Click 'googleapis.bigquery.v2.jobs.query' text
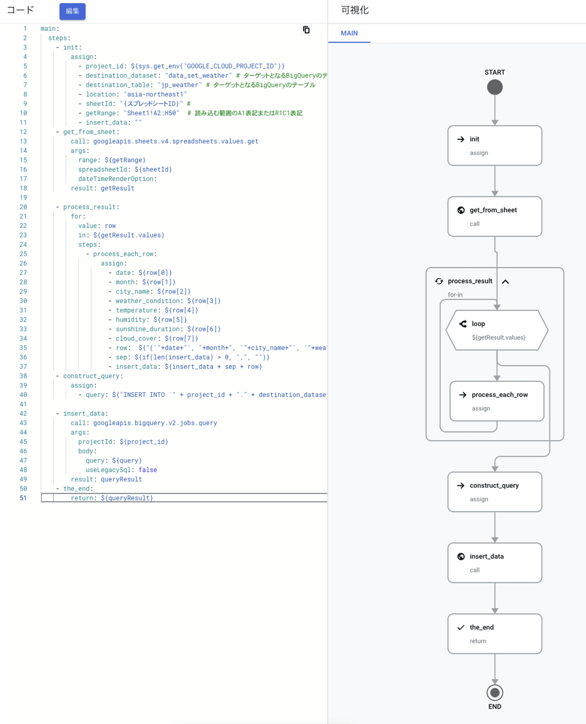The height and width of the screenshot is (724, 586). click(x=155, y=423)
